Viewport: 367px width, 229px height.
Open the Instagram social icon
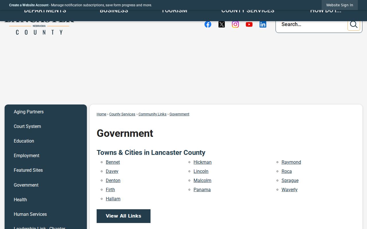point(235,24)
